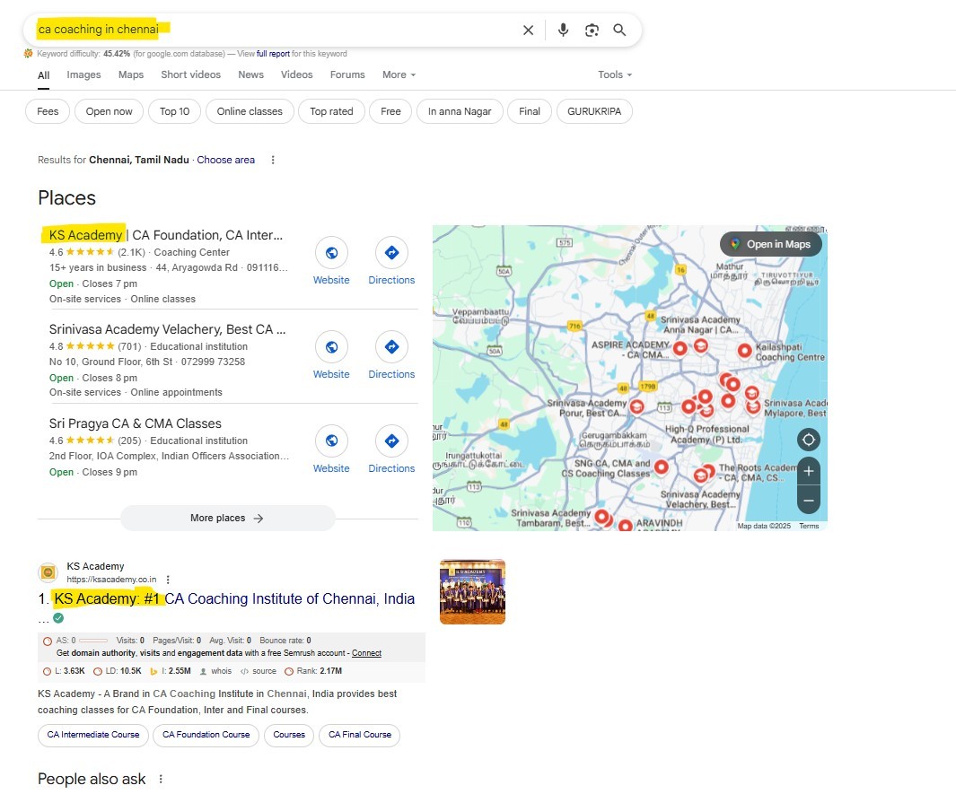Get Directions icon for Srinivasa Academy Velachery
Viewport: 956px width, 794px height.
point(391,346)
